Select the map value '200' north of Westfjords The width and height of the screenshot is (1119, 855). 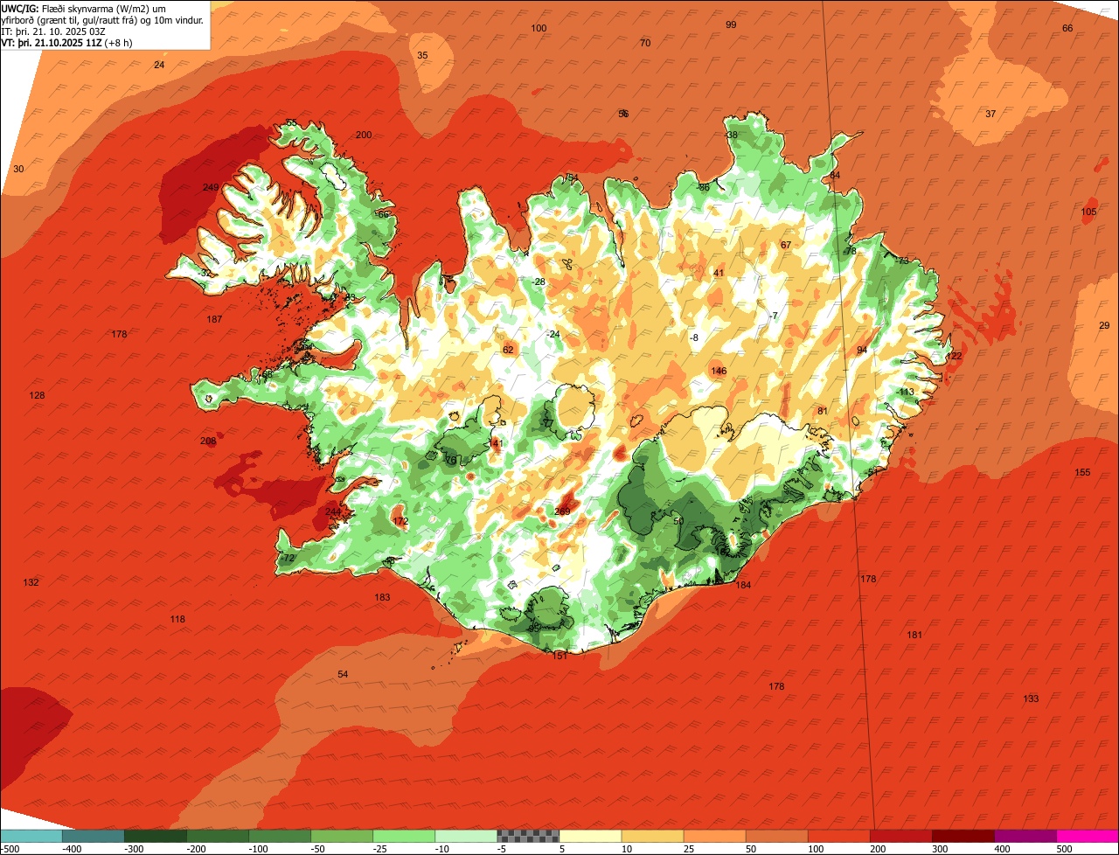point(364,135)
